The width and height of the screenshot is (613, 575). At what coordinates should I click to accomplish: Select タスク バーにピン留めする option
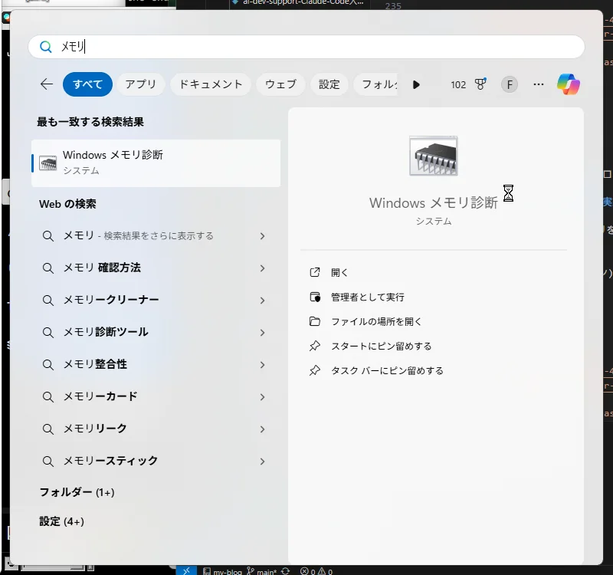(387, 370)
